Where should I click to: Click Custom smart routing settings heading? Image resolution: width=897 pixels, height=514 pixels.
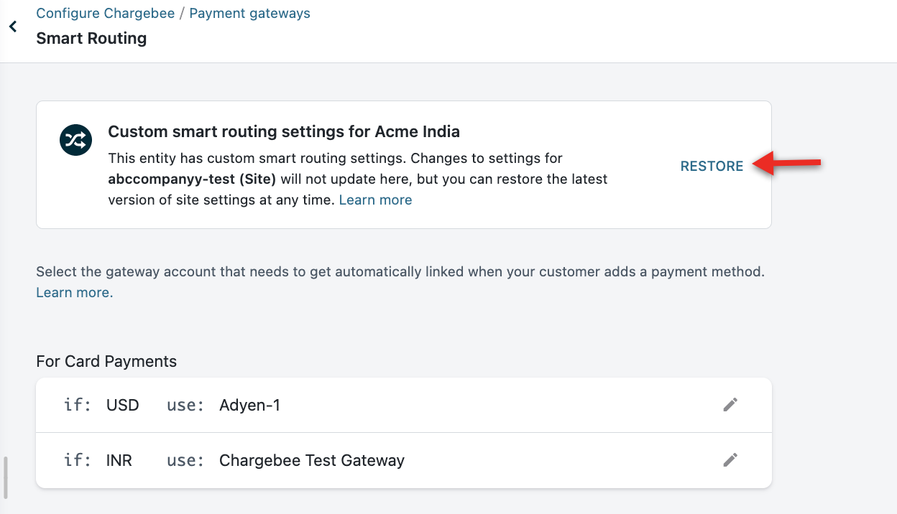tap(283, 132)
